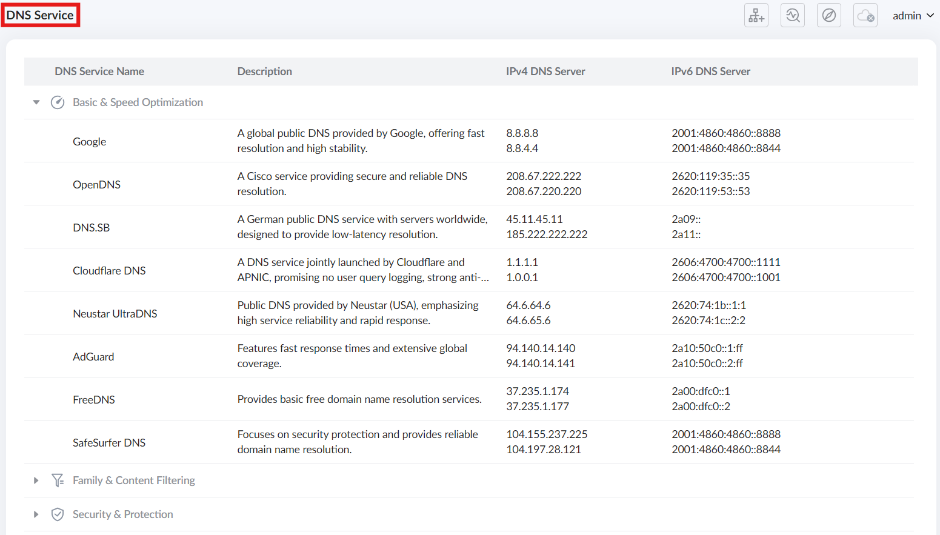Click the IPv4 DNS Server column header
The width and height of the screenshot is (940, 535).
545,71
